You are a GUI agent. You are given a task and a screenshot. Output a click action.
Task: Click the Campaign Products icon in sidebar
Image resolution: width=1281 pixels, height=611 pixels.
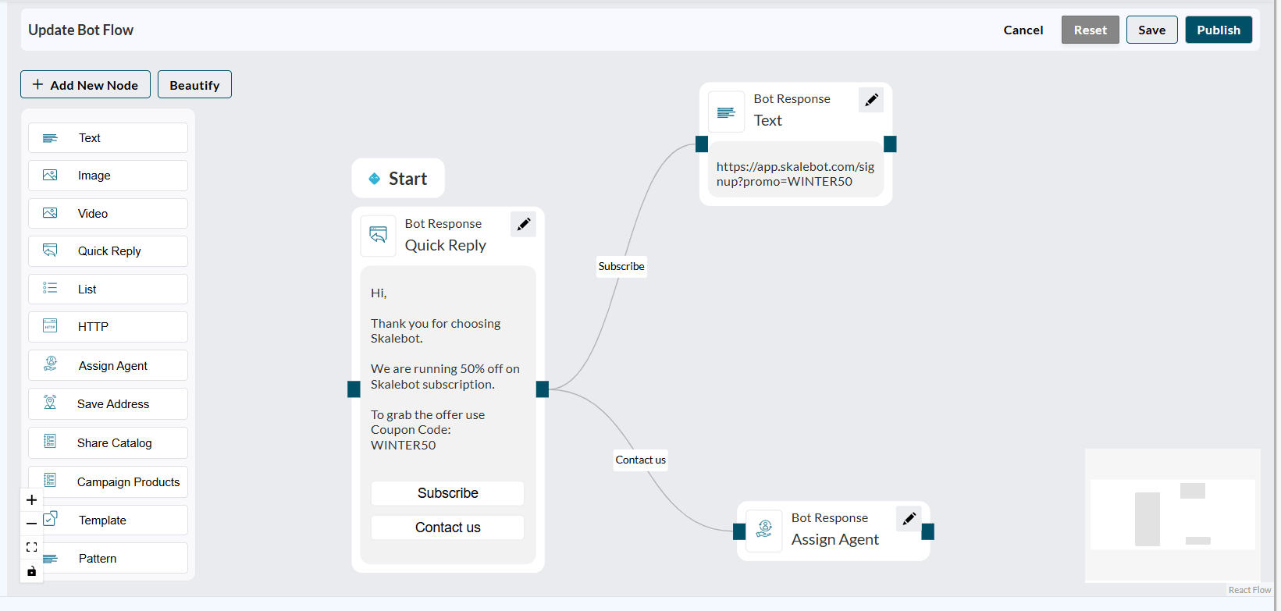point(50,481)
